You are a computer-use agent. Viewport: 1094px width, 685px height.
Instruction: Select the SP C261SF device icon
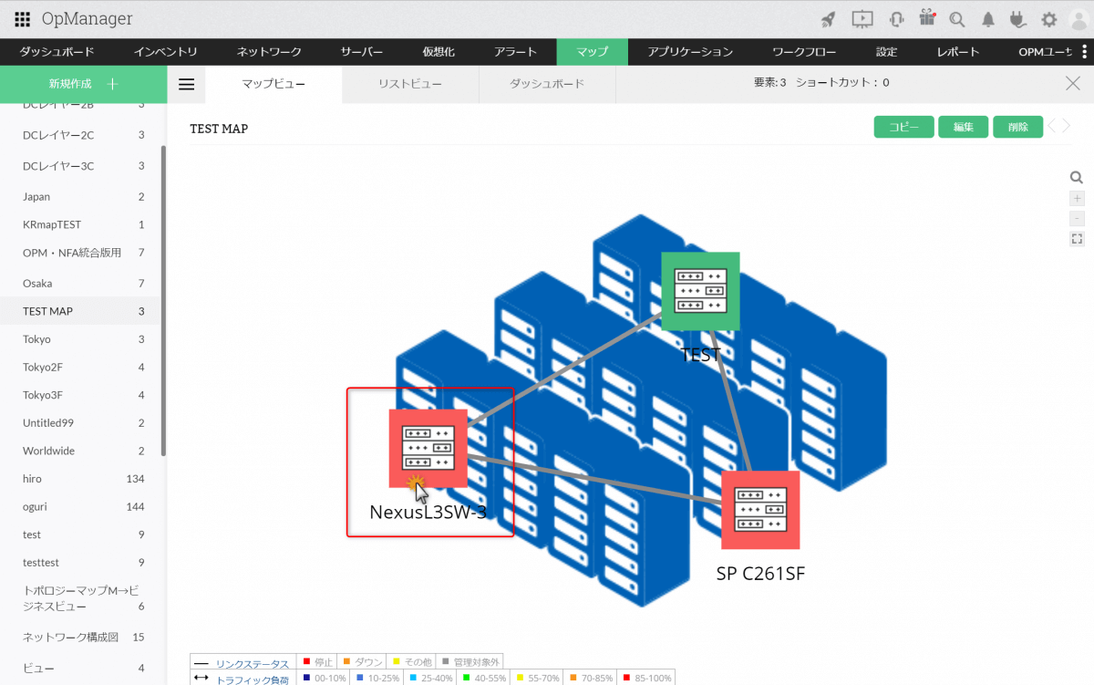point(760,510)
